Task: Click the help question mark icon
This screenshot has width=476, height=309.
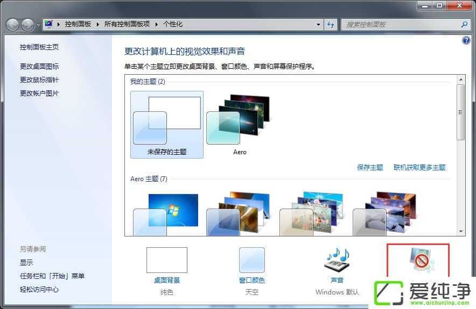Action: 466,40
